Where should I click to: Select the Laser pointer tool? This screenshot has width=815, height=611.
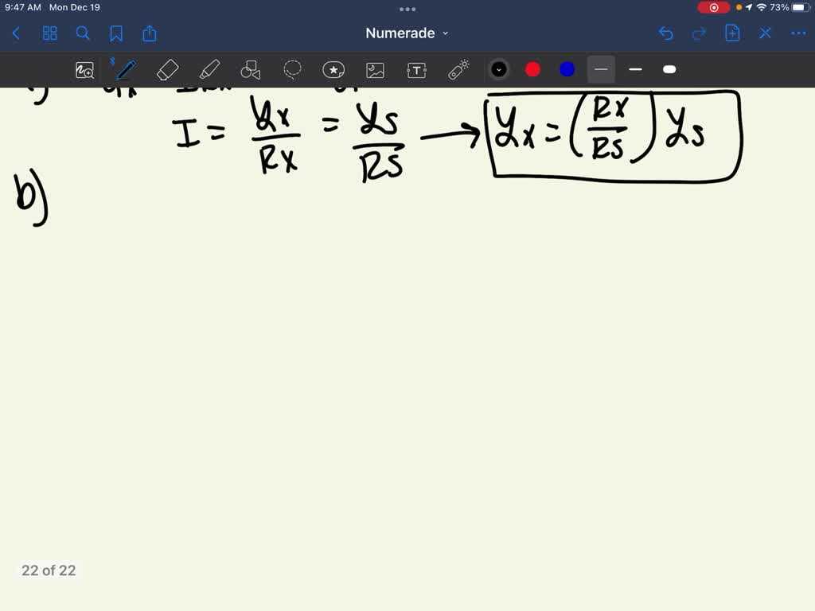pos(458,70)
